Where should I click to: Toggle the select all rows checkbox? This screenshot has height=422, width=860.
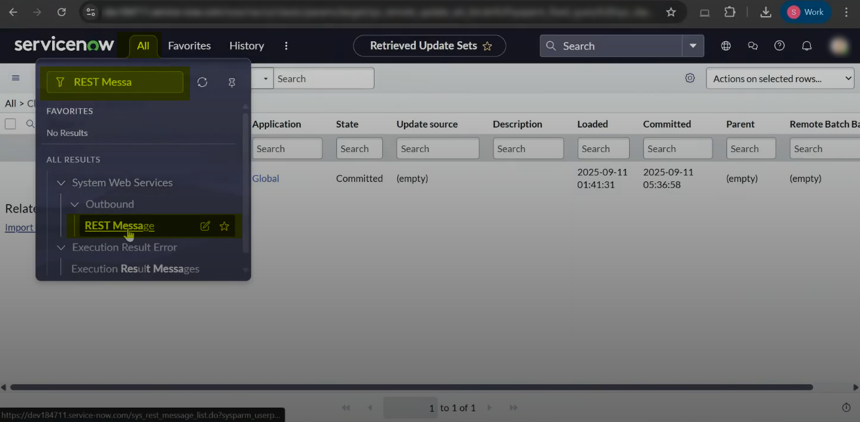10,124
